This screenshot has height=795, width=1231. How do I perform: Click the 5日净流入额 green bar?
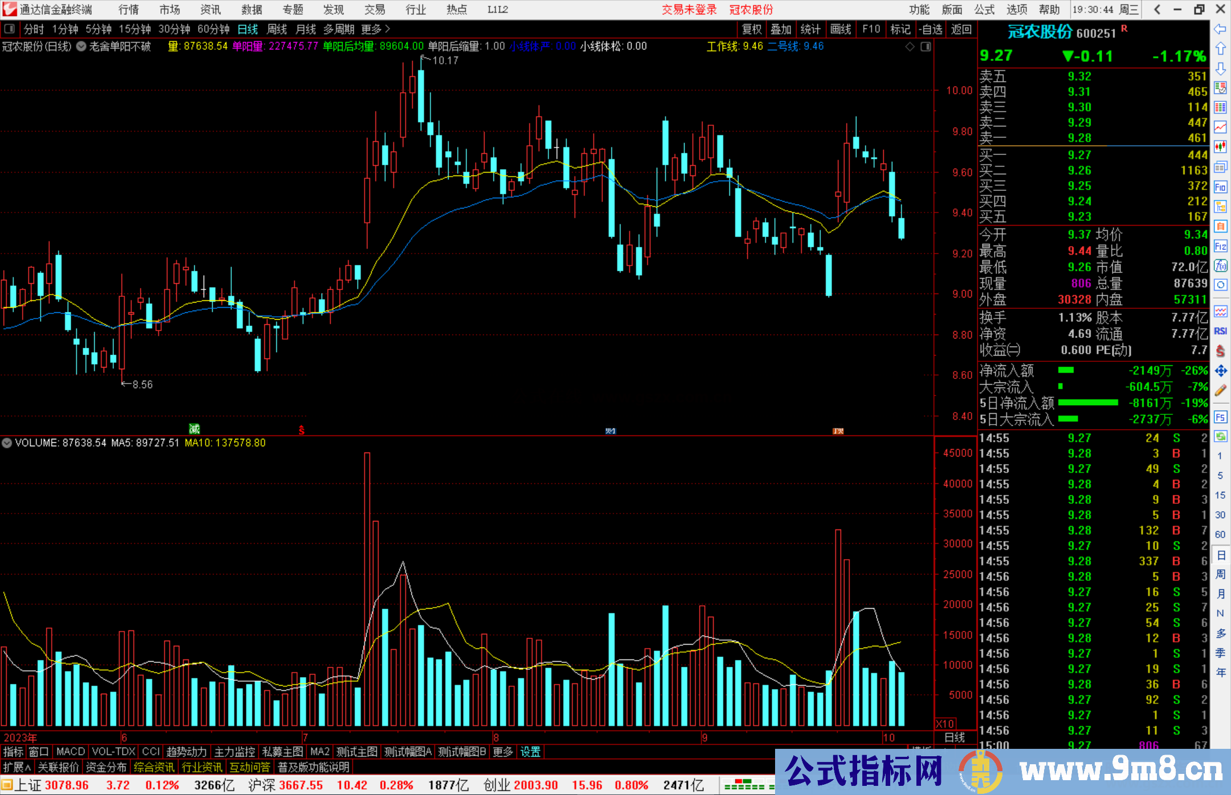coord(1087,403)
